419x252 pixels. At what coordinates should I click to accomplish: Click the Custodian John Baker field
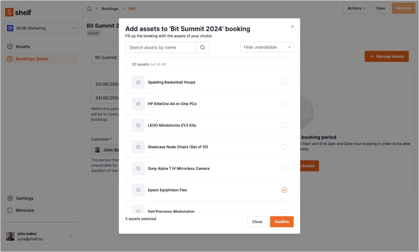[x=105, y=150]
